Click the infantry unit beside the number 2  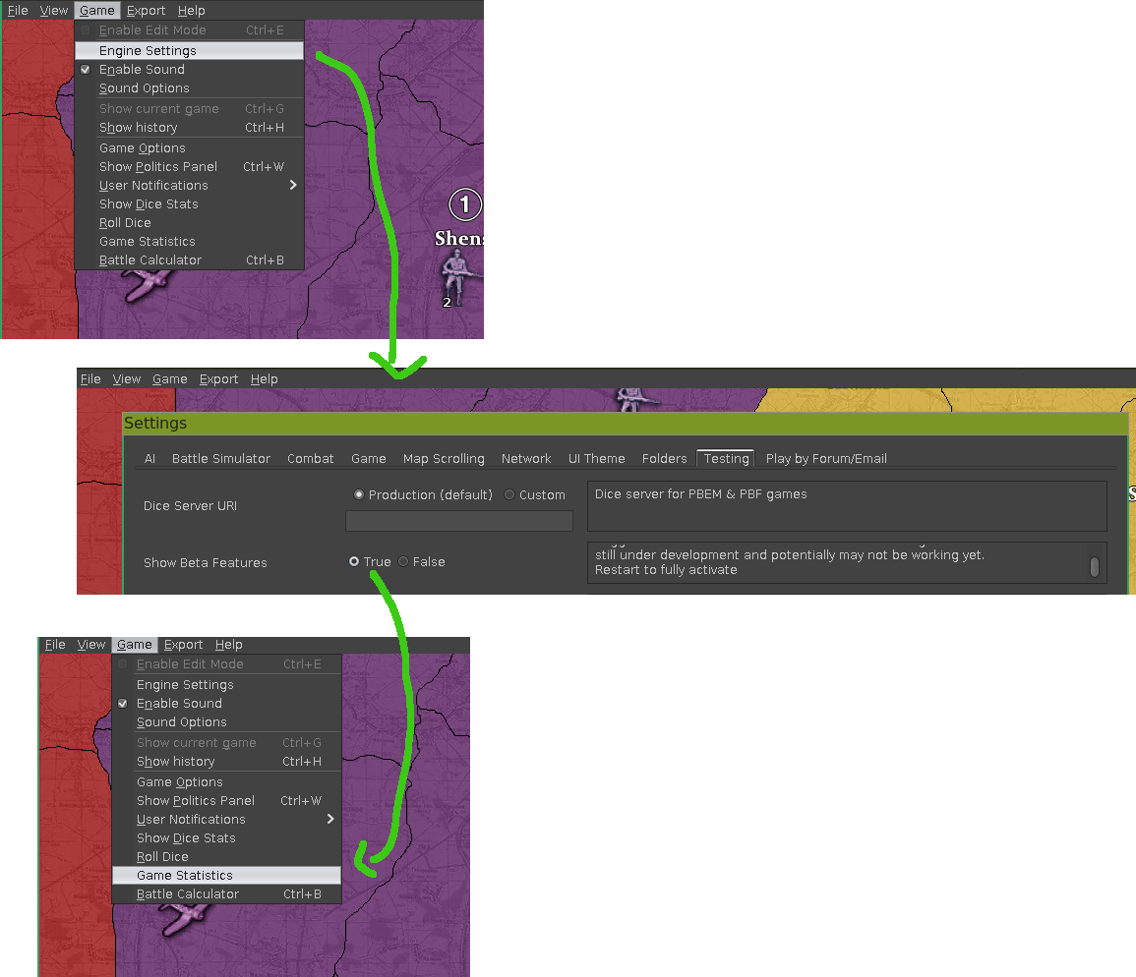pos(458,272)
